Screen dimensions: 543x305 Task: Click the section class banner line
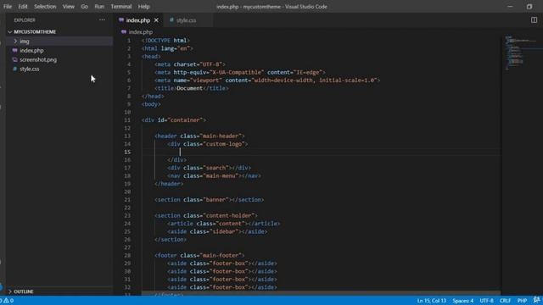210,200
